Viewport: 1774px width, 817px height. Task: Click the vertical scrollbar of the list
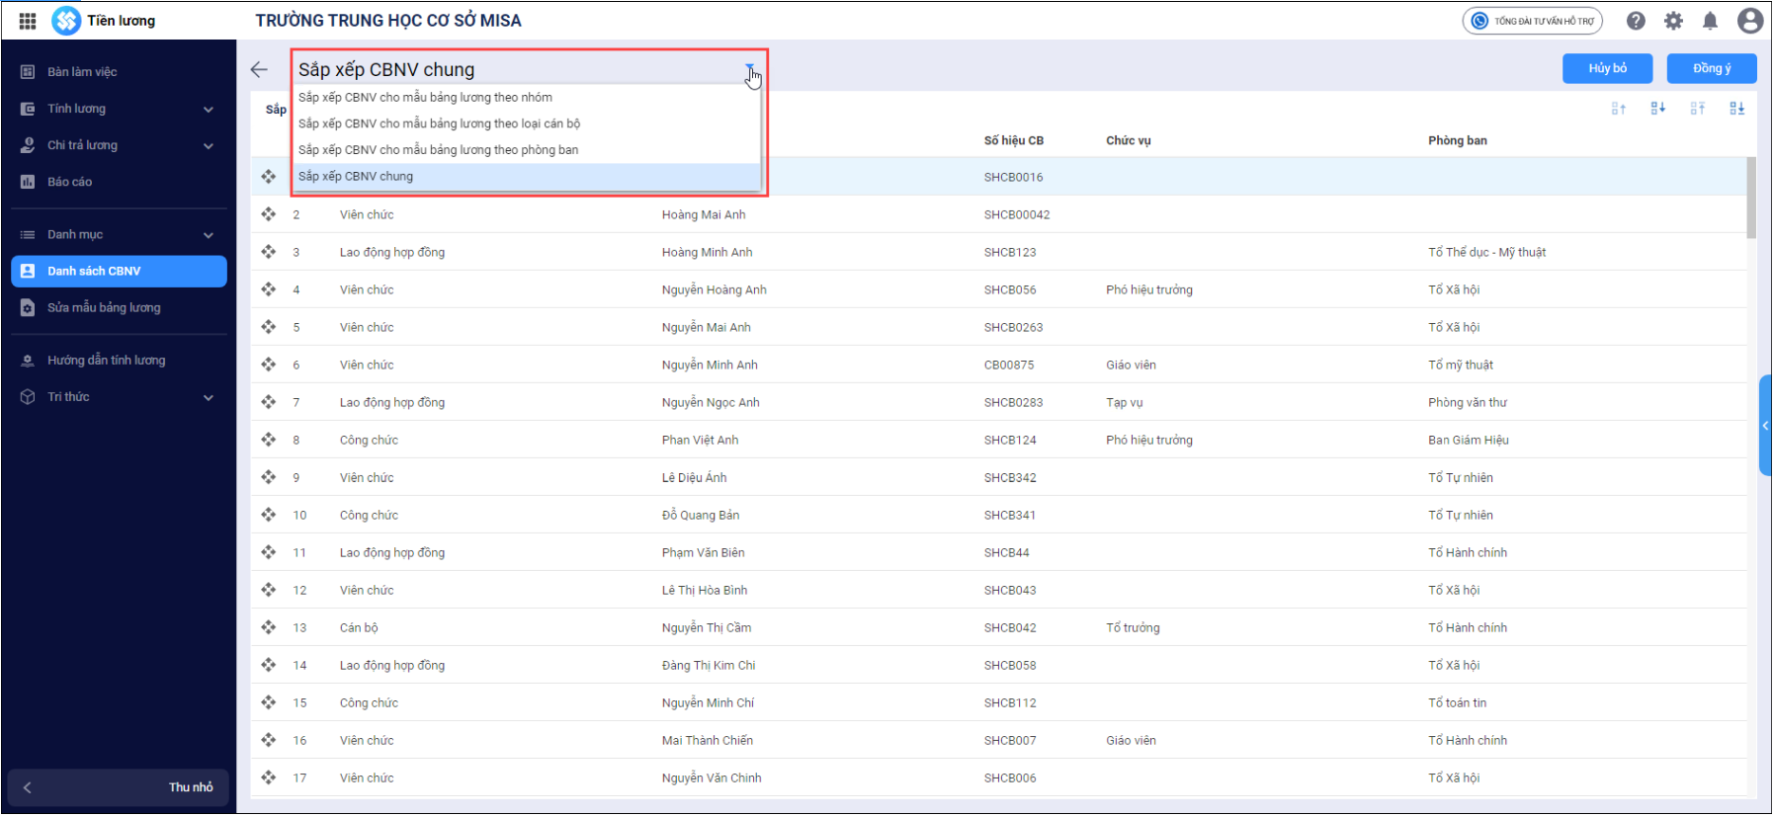tap(1750, 198)
